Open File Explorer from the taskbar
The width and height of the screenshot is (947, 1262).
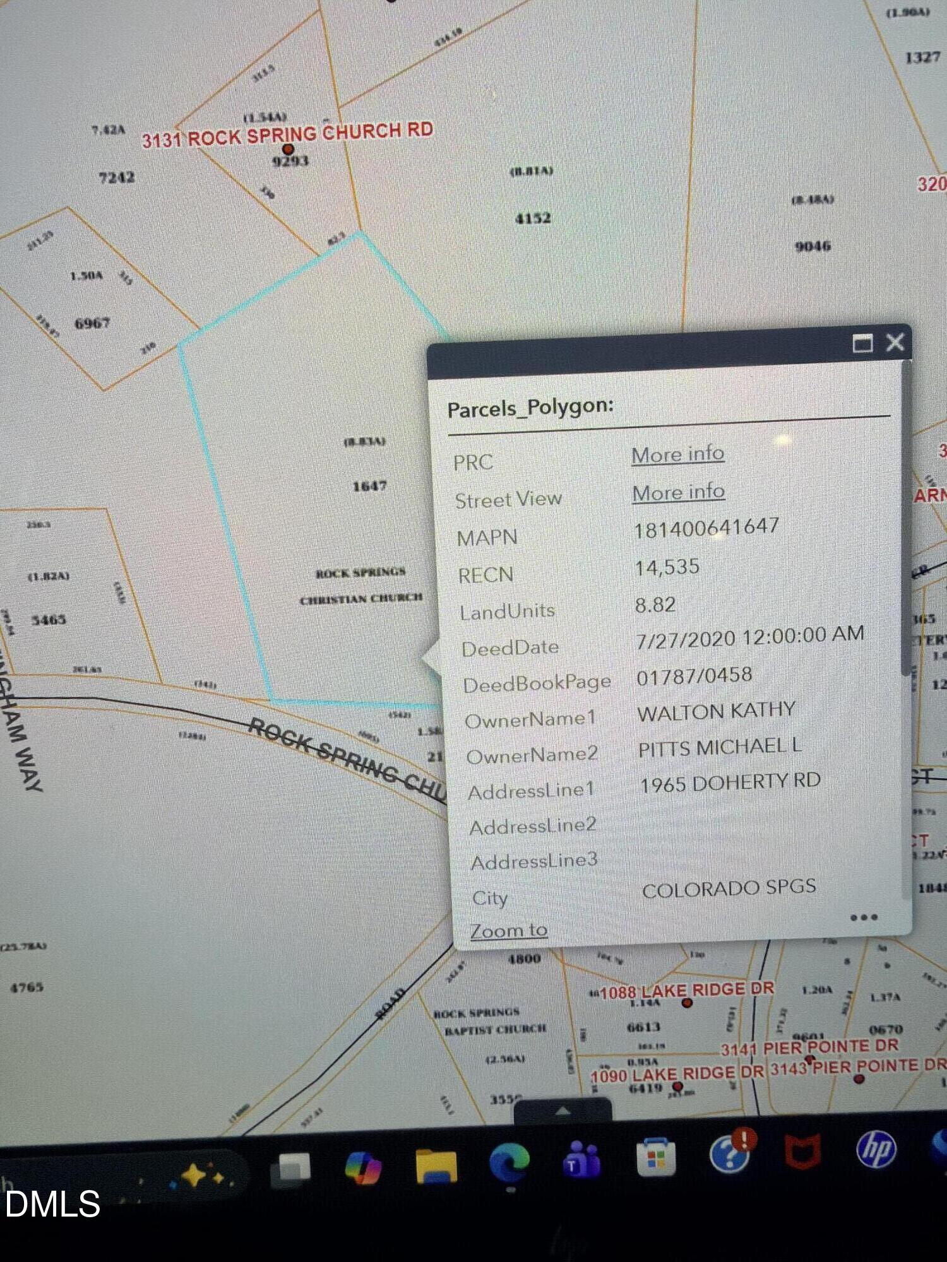[436, 1165]
